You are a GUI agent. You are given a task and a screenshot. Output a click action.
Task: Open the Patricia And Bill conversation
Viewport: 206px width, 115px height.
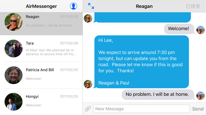41,75
